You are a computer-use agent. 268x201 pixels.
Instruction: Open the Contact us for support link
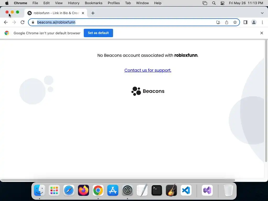pos(148,70)
